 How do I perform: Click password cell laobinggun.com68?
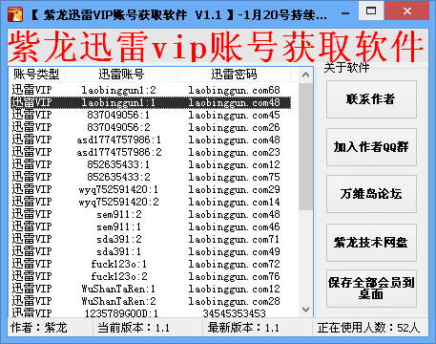pyautogui.click(x=234, y=90)
